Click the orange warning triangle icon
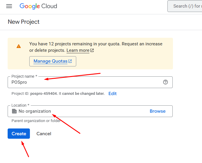This screenshot has width=202, height=163. pyautogui.click(x=19, y=46)
